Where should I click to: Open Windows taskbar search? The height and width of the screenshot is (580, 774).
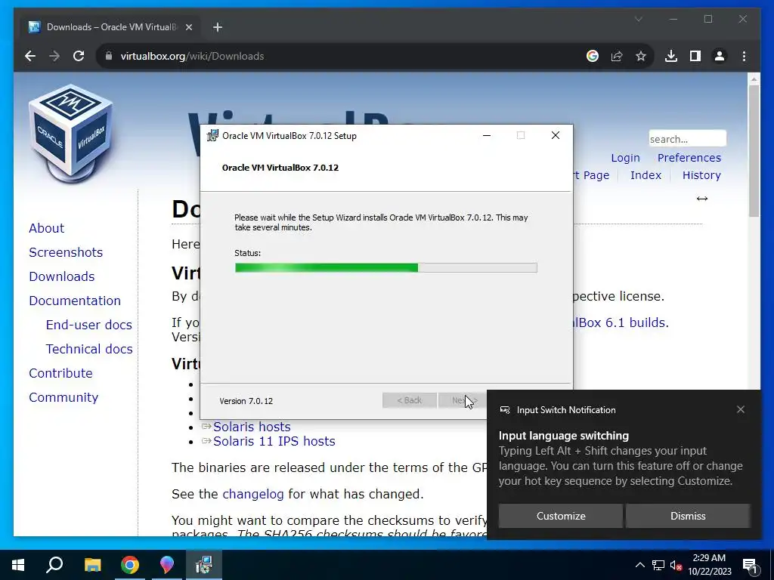(x=54, y=565)
